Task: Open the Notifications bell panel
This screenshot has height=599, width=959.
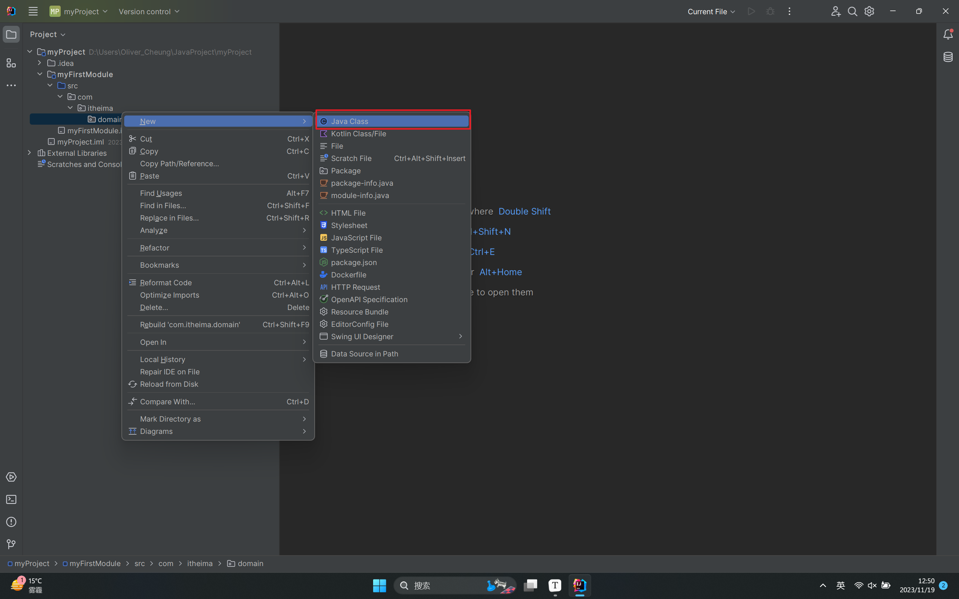Action: (948, 34)
